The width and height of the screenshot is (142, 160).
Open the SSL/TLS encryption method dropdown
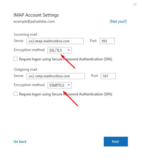pos(60,50)
